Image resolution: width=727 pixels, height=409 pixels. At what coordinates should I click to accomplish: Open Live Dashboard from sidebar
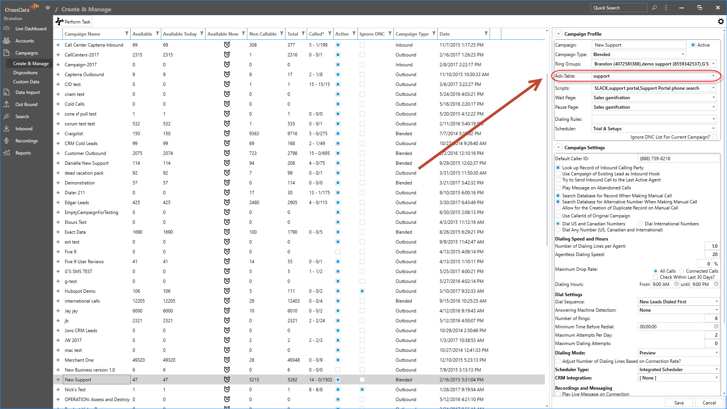point(31,29)
